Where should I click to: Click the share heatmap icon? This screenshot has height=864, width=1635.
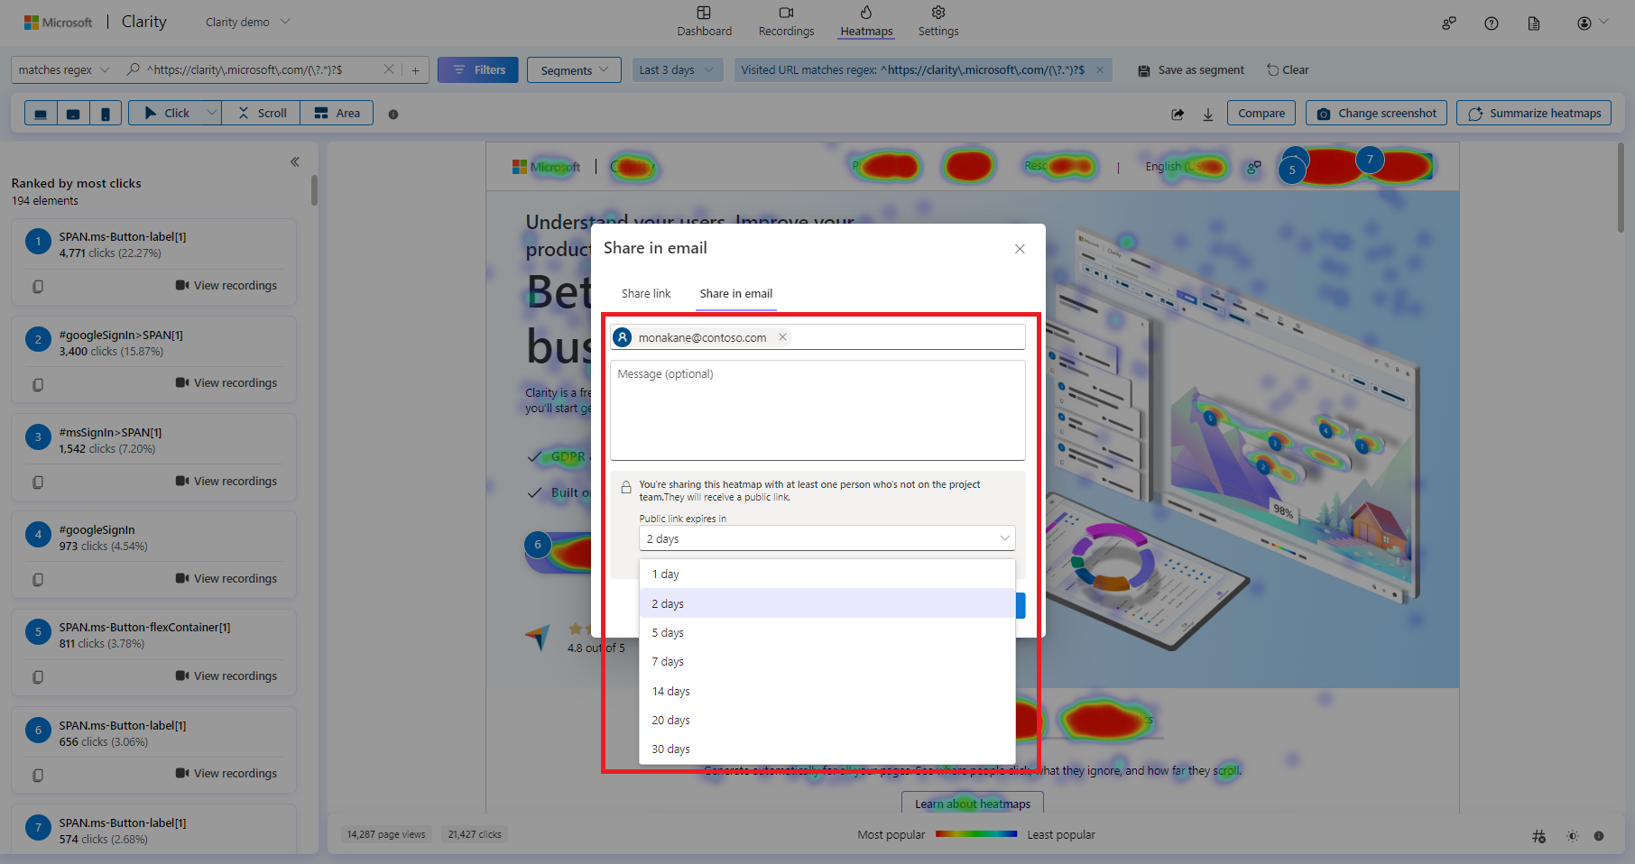point(1178,114)
